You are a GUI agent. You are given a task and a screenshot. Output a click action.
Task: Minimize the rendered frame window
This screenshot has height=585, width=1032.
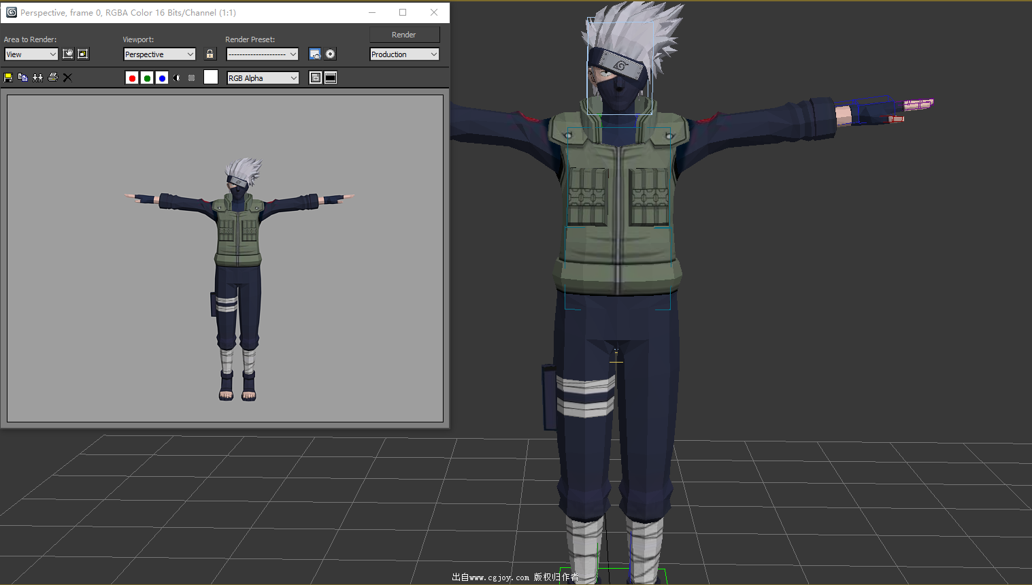click(372, 12)
